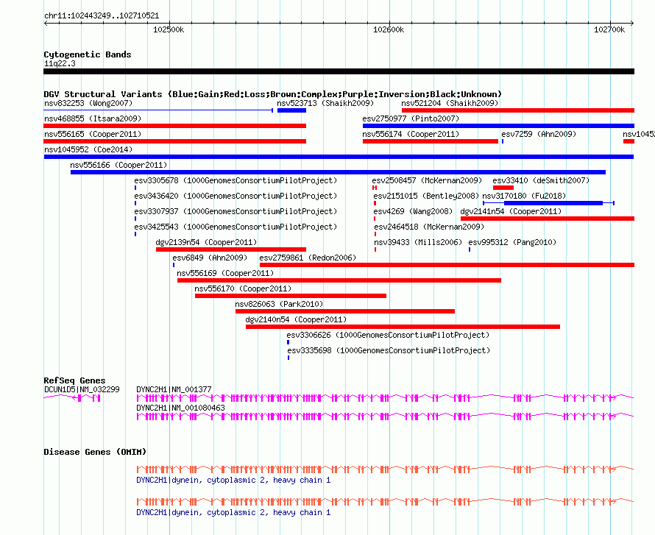Click the nsv523713 (Shaikh2009) blue gain bar
The width and height of the screenshot is (655, 535).
291,110
